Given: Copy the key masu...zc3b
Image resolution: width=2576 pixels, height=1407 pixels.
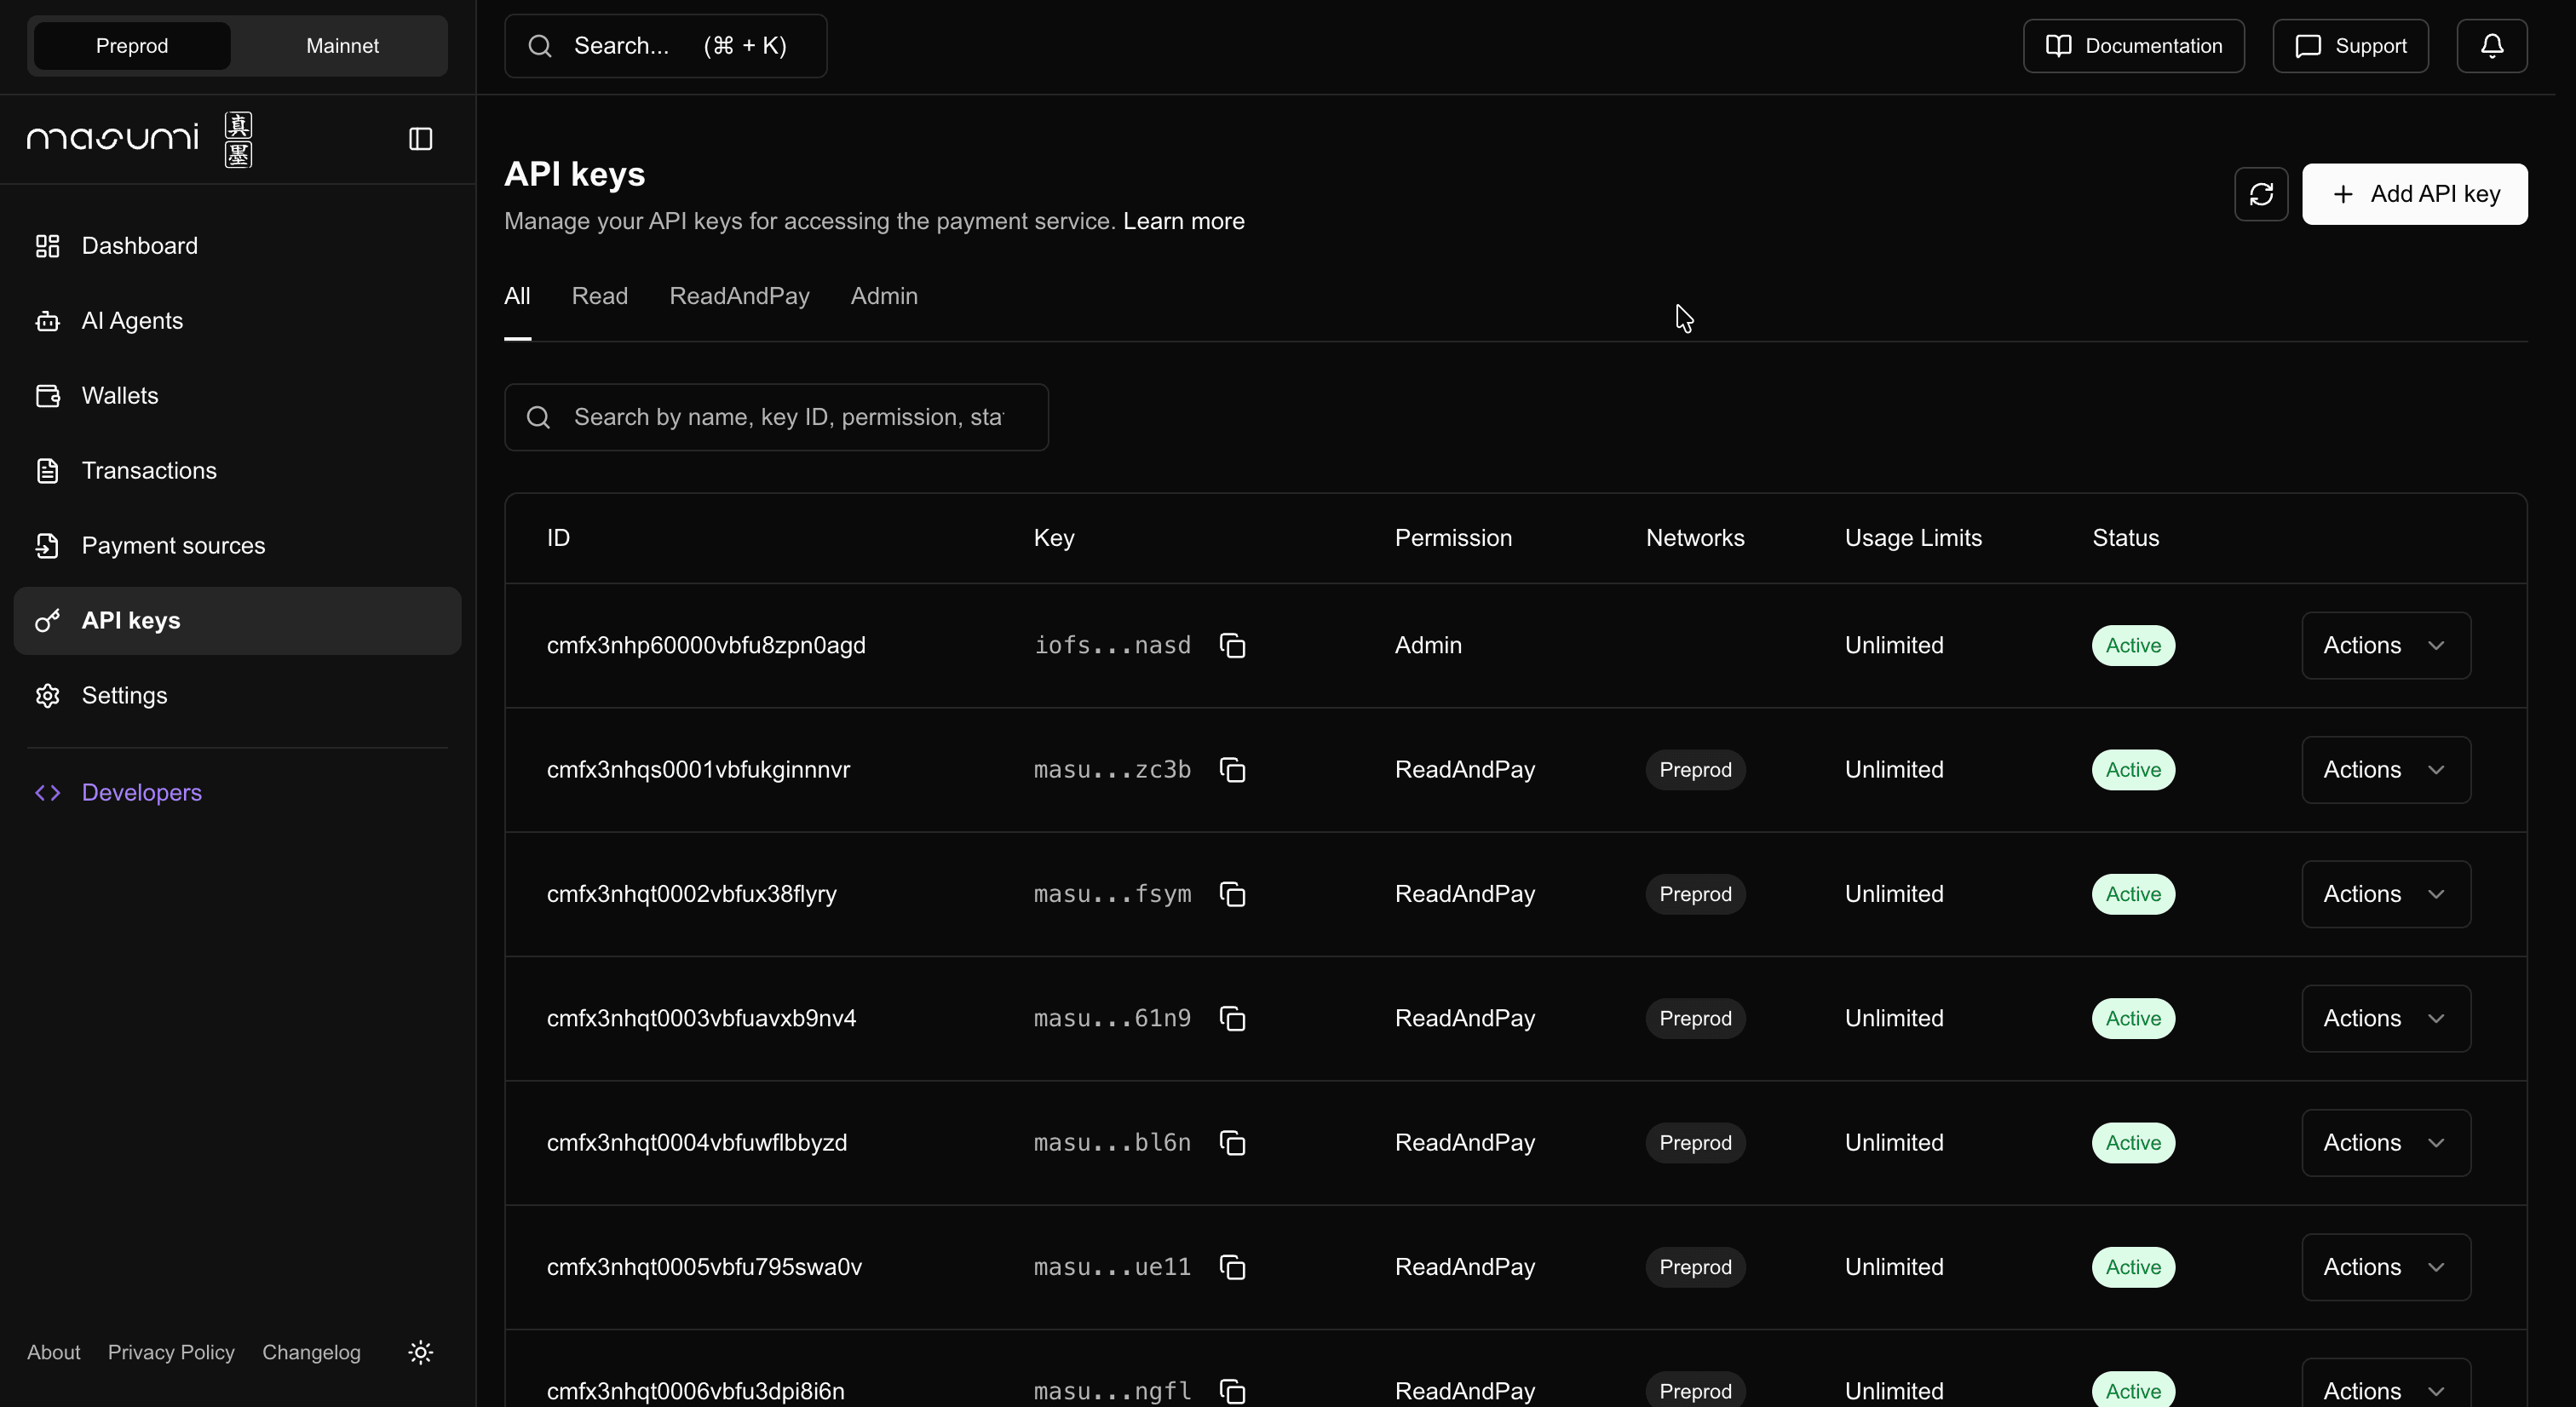Looking at the screenshot, I should pos(1232,769).
